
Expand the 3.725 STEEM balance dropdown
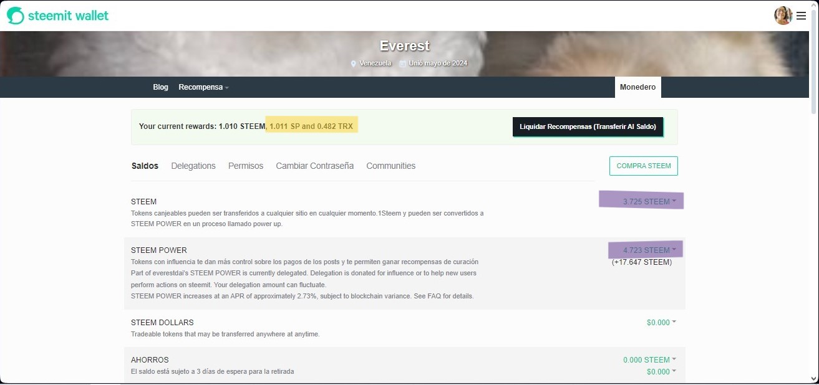point(649,201)
